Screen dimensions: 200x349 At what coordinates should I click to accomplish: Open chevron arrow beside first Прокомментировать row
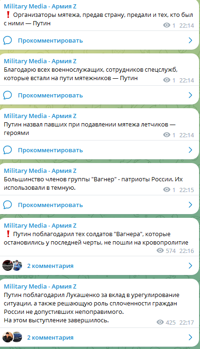pyautogui.click(x=191, y=40)
